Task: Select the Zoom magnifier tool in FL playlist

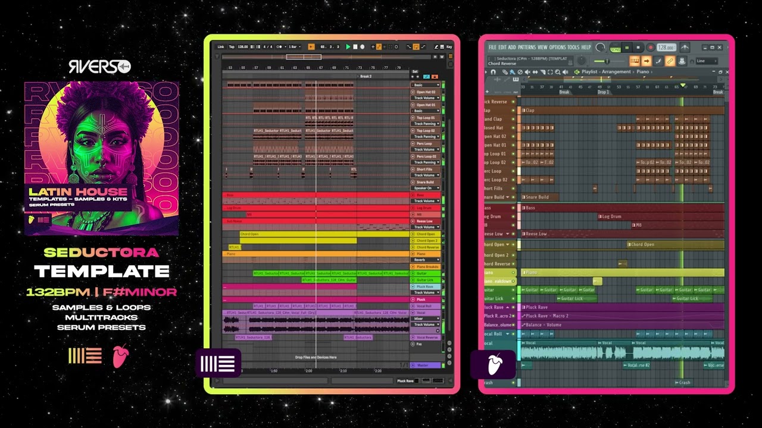Action: tap(558, 72)
